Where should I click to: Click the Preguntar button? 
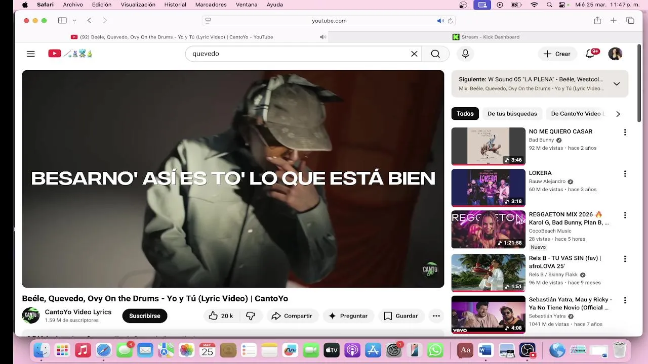click(x=348, y=316)
